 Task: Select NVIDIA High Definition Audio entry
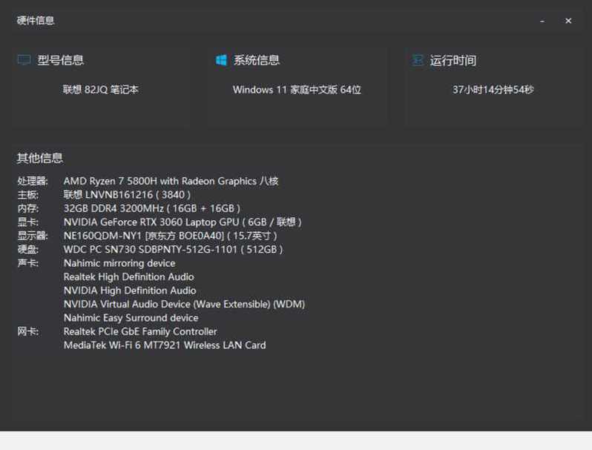(x=130, y=291)
